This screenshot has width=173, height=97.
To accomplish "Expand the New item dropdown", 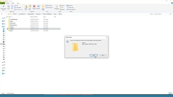I will tap(49, 5).
